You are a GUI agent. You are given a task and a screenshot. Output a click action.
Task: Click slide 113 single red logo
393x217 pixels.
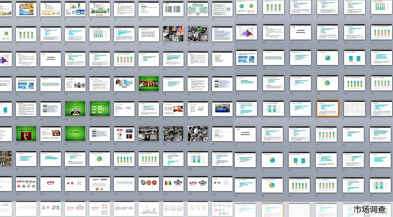click(x=50, y=184)
